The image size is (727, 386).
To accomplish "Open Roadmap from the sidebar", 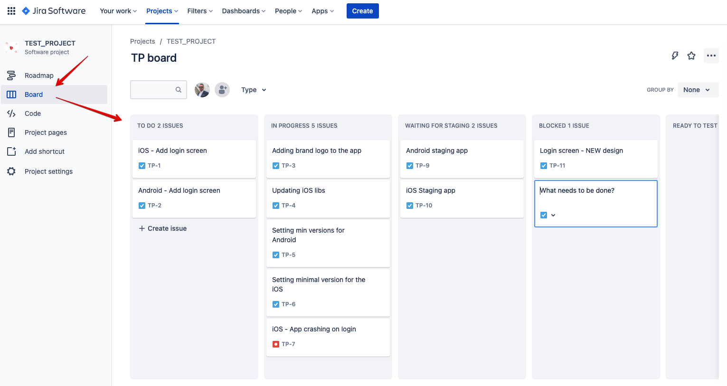I will tap(39, 75).
